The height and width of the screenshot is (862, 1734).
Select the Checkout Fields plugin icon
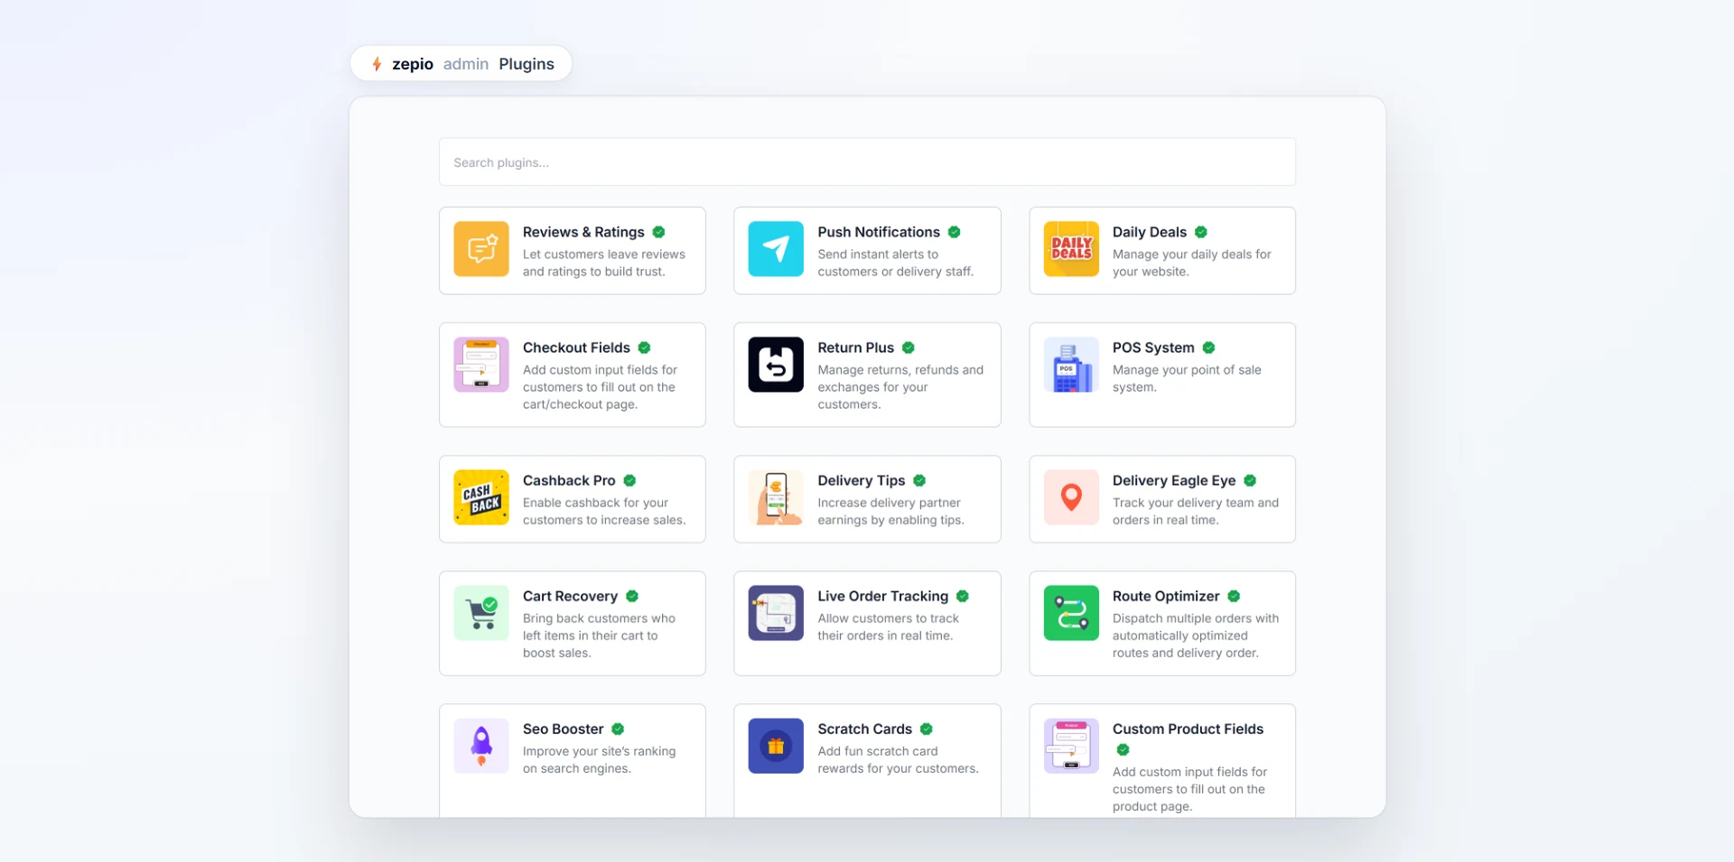point(481,365)
